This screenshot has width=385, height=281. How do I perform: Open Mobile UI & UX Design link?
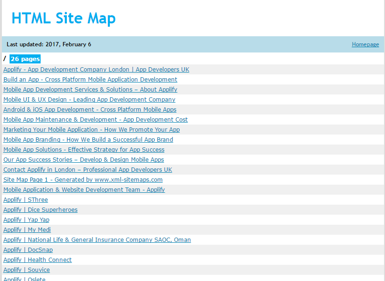click(89, 100)
